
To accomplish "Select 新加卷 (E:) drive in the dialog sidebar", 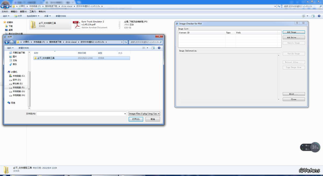I will click(x=16, y=84).
